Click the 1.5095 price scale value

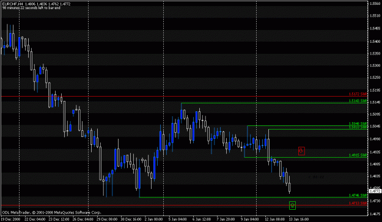pyautogui.click(x=375, y=114)
